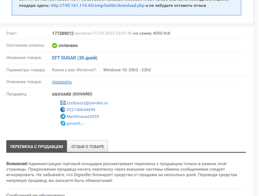The width and height of the screenshot is (258, 196).
Task: Click seller name itGOVARD (GOVARD)
Action: click(x=72, y=94)
